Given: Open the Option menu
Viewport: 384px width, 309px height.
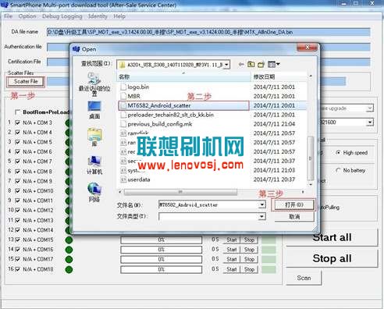Looking at the screenshot, I should pyautogui.click(x=27, y=16).
